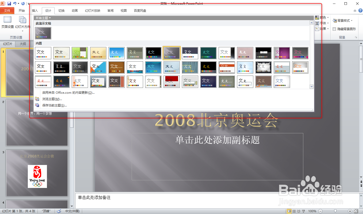
Task: Switch to Normal view icon in status bar
Action: [x=289, y=211]
